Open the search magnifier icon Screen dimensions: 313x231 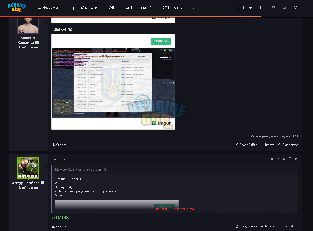(296, 8)
